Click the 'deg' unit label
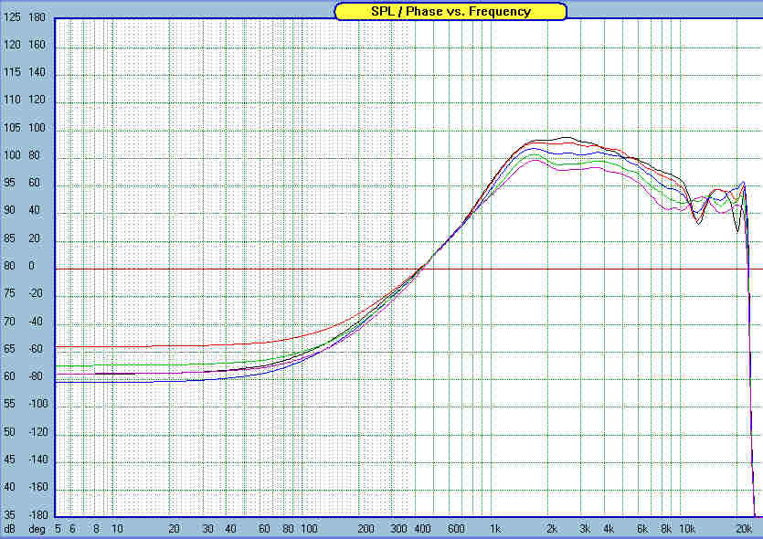The width and height of the screenshot is (763, 539). point(37,529)
